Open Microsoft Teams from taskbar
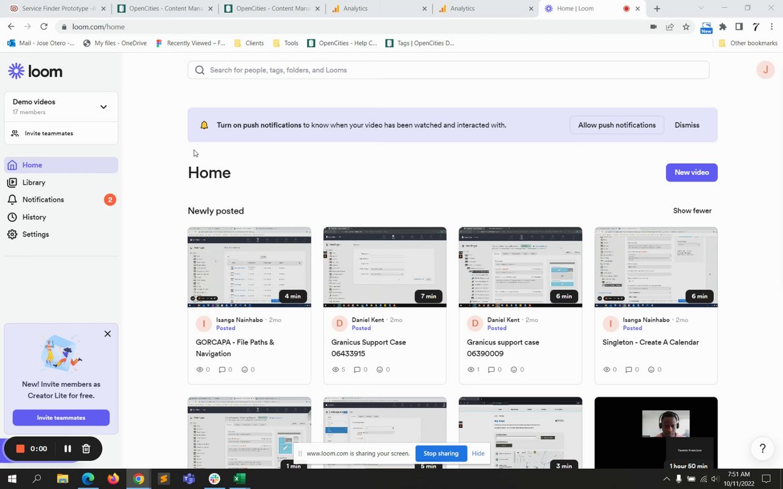 pyautogui.click(x=189, y=479)
